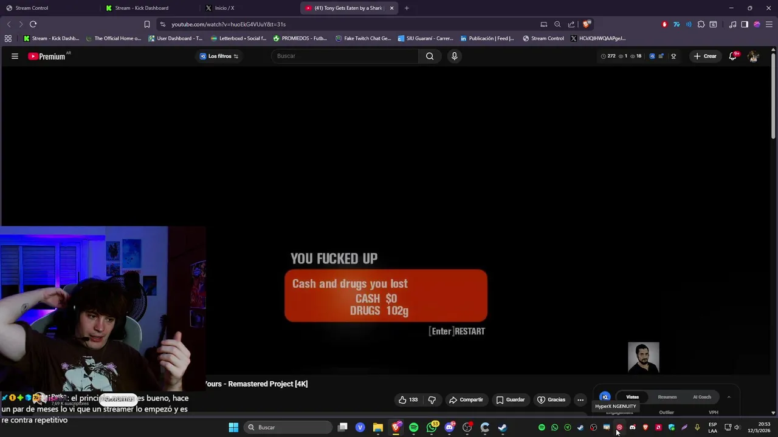
Task: Open Discord from the taskbar
Action: click(450, 427)
